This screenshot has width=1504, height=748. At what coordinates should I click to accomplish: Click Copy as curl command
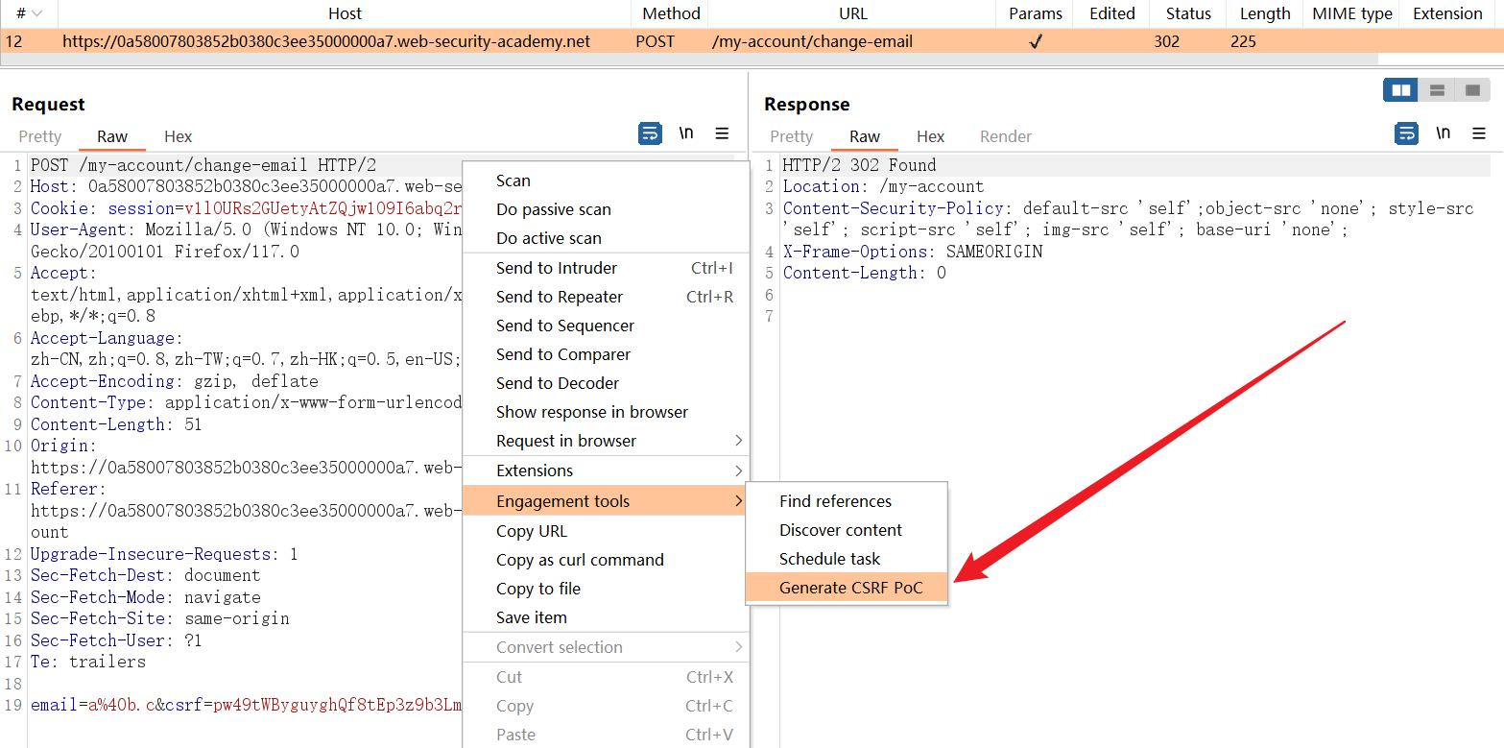coord(580,560)
